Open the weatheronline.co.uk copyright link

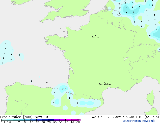(139, 121)
